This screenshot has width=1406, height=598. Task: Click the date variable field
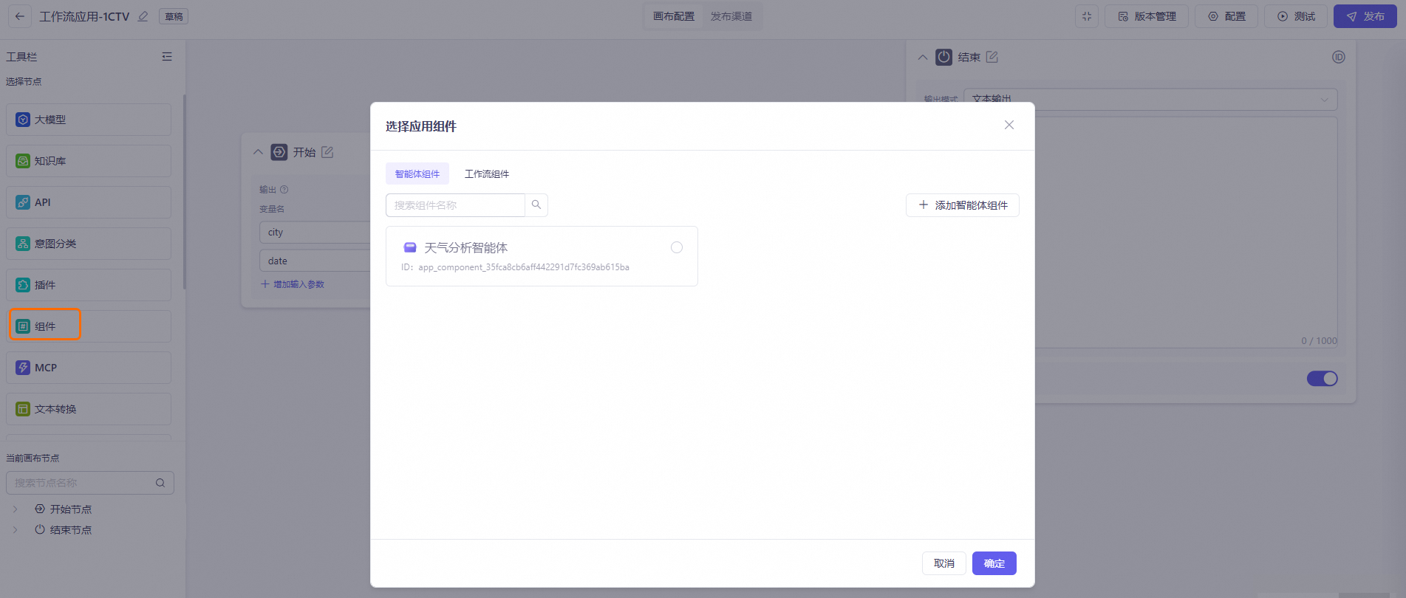coord(315,261)
